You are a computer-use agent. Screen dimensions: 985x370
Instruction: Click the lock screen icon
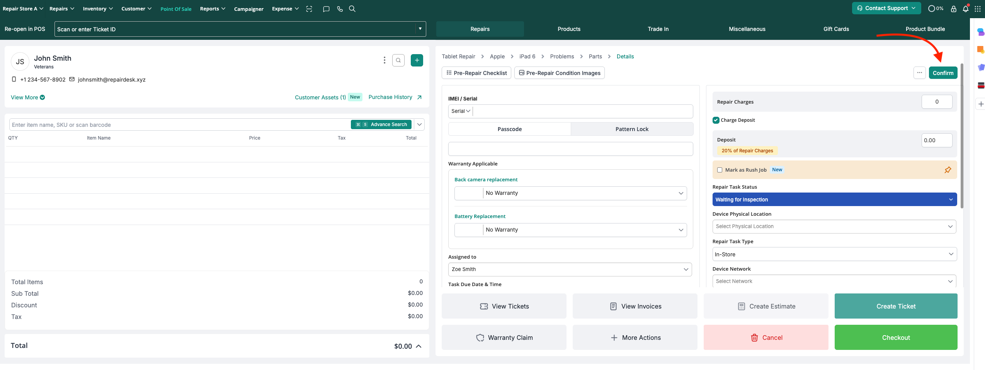(x=953, y=9)
